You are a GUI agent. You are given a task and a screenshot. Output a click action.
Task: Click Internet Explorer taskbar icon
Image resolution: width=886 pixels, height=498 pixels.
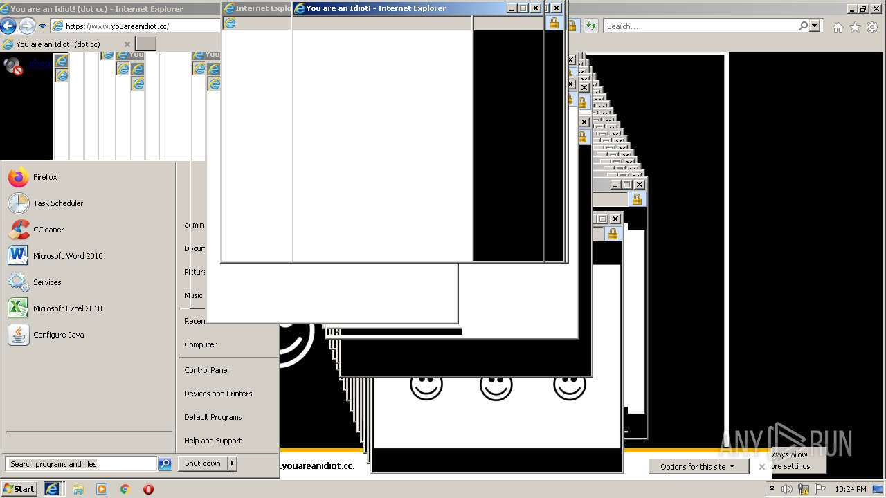(52, 488)
